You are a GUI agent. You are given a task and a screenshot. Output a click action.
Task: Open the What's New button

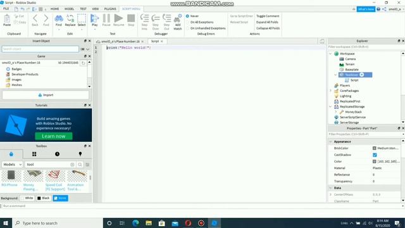[x=366, y=9]
